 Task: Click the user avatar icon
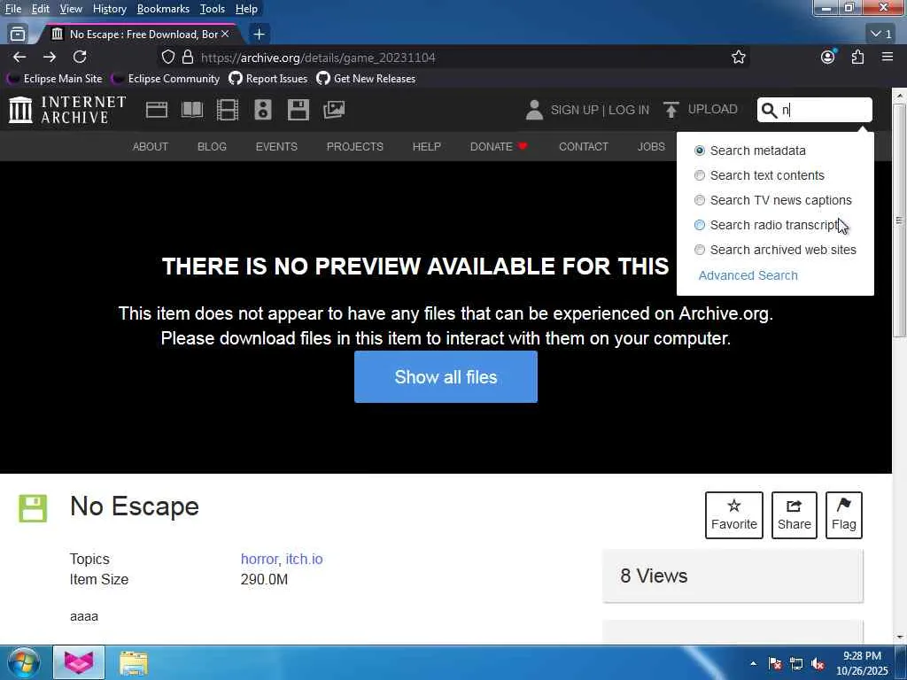click(x=534, y=110)
